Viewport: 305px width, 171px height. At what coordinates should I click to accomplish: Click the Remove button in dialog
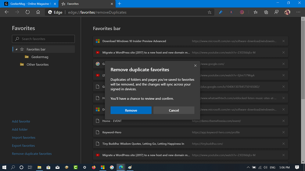[x=131, y=110]
